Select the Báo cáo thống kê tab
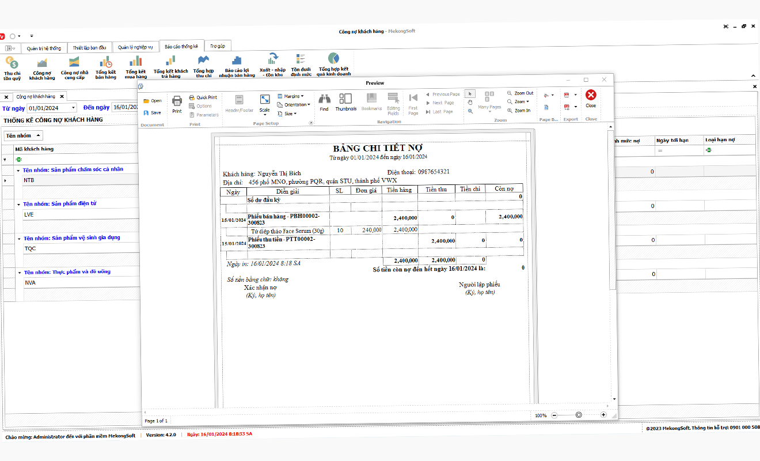The width and height of the screenshot is (760, 461). pos(181,47)
